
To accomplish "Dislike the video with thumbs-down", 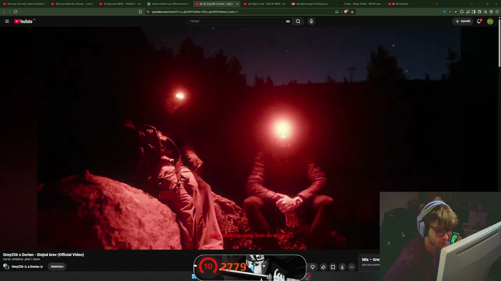I will pos(312,267).
